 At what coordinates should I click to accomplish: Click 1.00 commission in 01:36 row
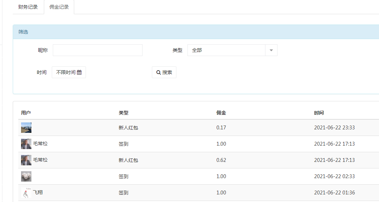pyautogui.click(x=221, y=193)
